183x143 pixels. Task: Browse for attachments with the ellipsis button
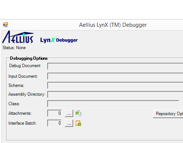click(69, 113)
